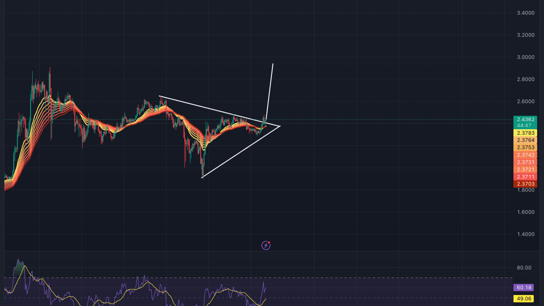
Task: Select the EMA value label 2.3742
Action: click(x=525, y=155)
